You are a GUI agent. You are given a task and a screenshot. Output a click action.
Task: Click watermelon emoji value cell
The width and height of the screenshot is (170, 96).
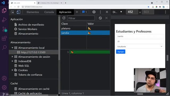(x=89, y=33)
